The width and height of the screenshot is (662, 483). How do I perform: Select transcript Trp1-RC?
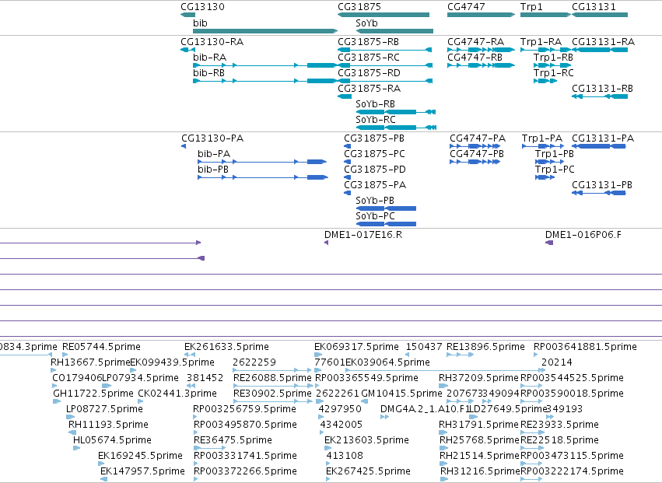point(545,81)
